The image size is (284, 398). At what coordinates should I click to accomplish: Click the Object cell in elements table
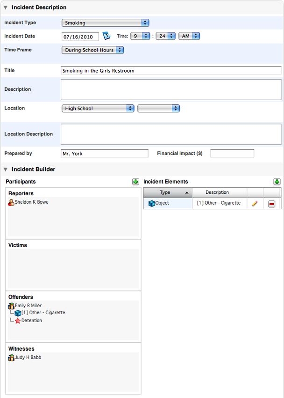[168, 203]
